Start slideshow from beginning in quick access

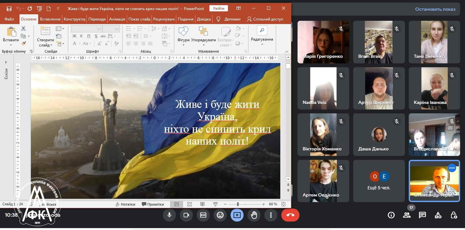tap(39, 8)
